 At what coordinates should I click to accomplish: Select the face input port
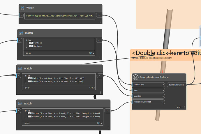pyautogui.click(x=148, y=90)
